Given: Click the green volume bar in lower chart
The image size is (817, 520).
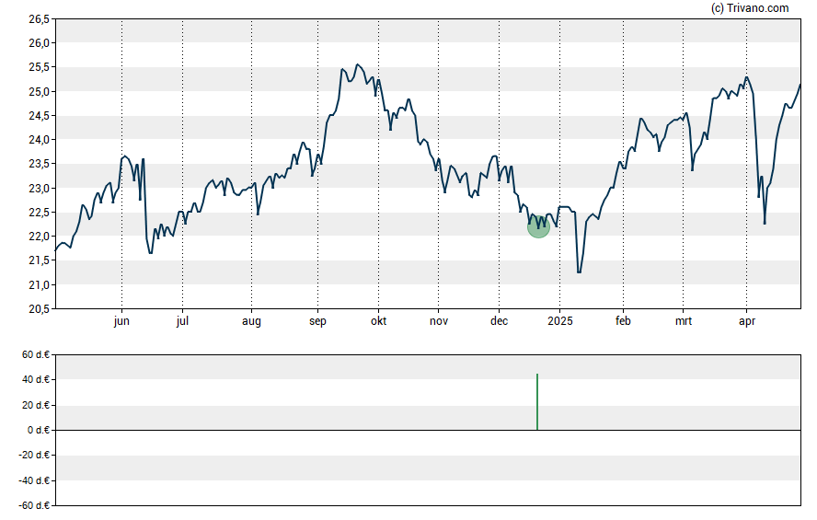Looking at the screenshot, I should click(x=537, y=401).
